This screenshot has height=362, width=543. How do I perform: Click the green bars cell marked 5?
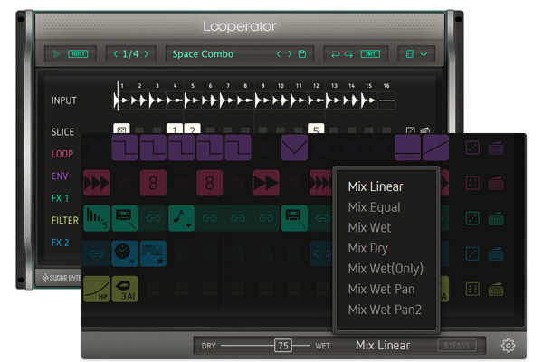[97, 218]
